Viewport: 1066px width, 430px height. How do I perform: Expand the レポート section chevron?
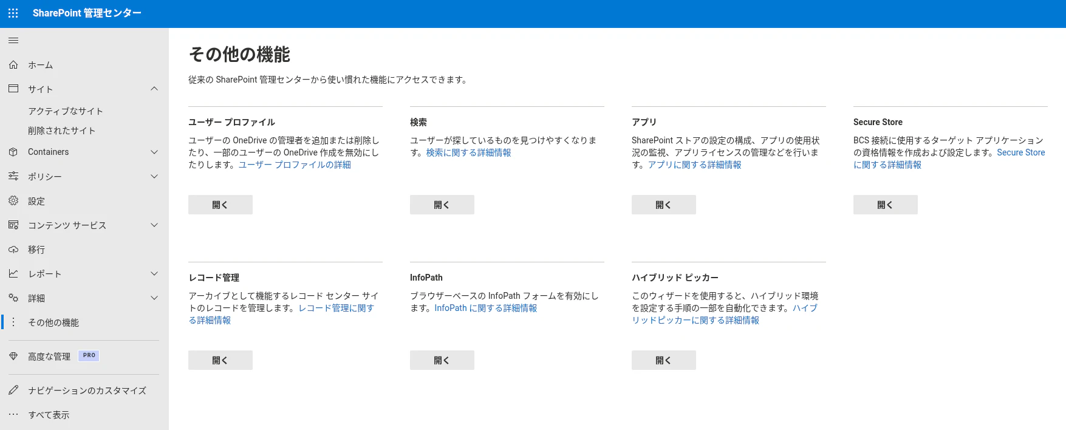[x=154, y=273]
